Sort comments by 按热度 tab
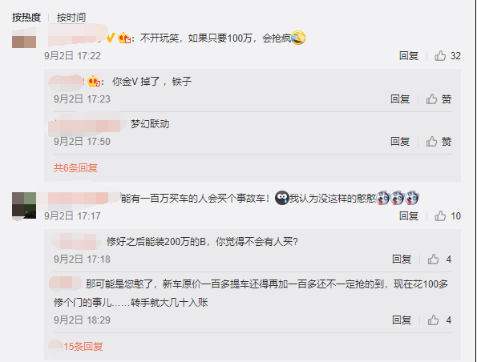This screenshot has width=477, height=362. [26, 18]
